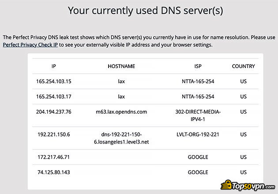Viewport: 278px width, 194px height.
Task: Select the HOSTNAME column header
Action: (x=121, y=66)
